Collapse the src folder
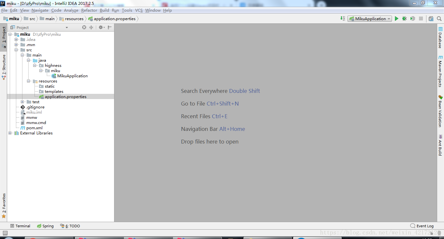444x239 pixels. (x=16, y=50)
